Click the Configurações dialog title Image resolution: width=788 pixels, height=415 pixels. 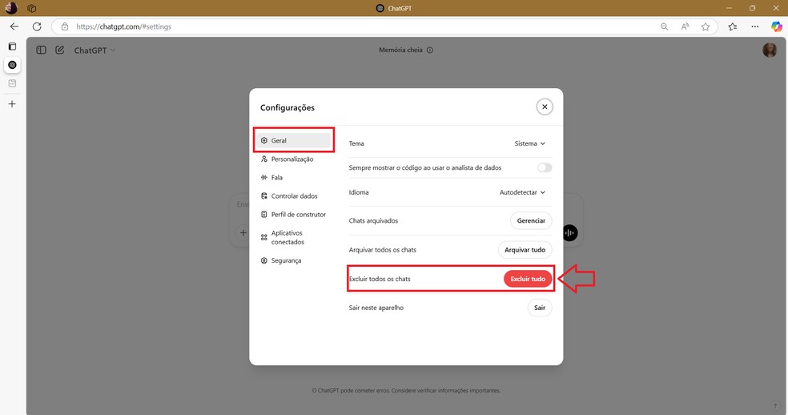(x=287, y=107)
